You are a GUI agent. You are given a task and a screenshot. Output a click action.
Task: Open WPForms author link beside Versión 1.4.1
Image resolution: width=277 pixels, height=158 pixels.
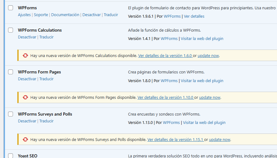[x=169, y=38]
